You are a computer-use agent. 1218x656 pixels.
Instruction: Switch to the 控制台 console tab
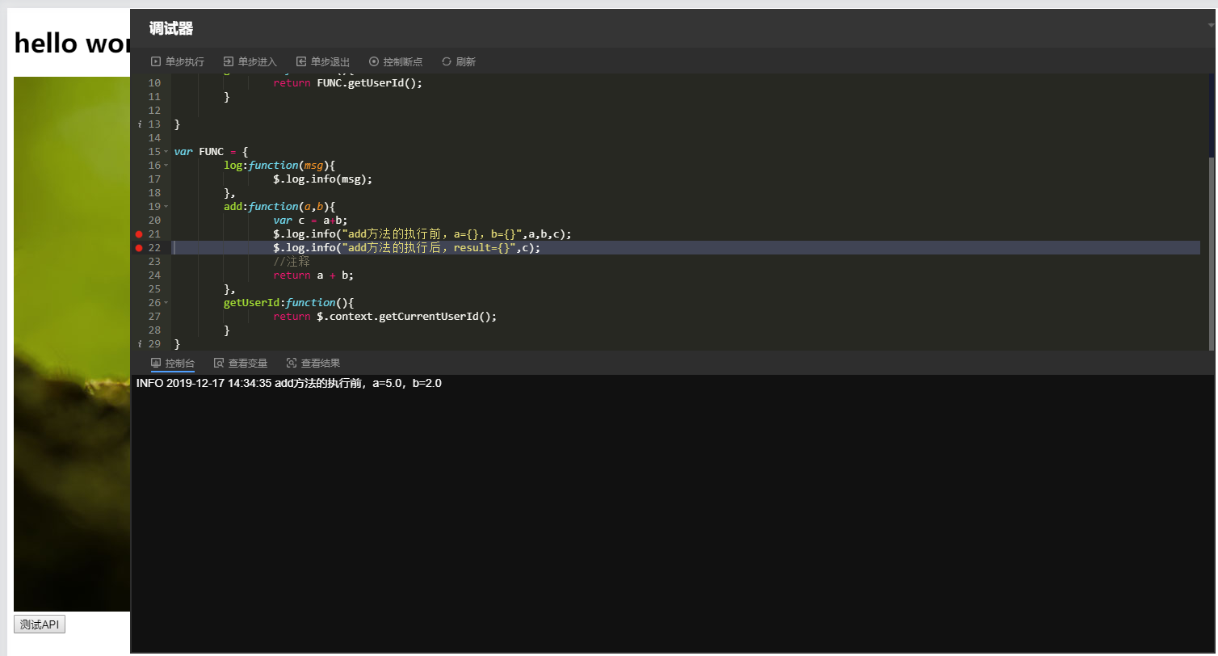(x=173, y=364)
